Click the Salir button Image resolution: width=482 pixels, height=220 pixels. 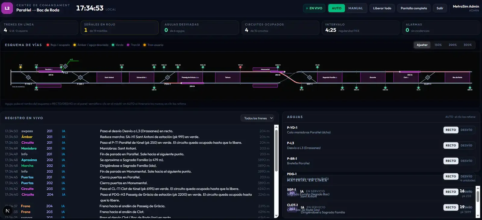tap(440, 8)
